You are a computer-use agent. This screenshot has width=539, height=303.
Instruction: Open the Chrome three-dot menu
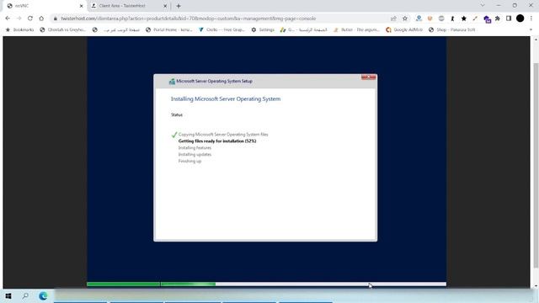click(x=531, y=19)
